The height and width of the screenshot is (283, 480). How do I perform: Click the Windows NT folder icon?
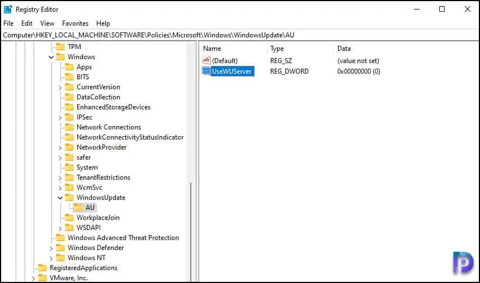click(x=60, y=258)
